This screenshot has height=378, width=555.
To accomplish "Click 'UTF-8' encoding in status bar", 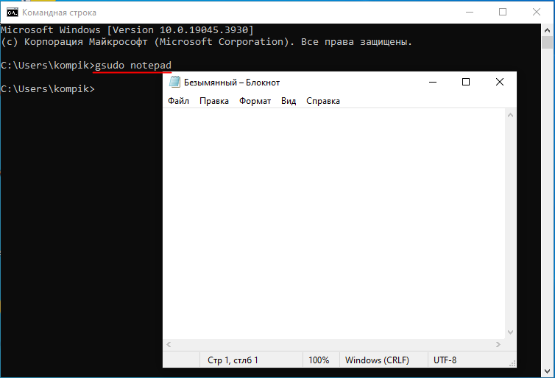I will click(x=445, y=360).
